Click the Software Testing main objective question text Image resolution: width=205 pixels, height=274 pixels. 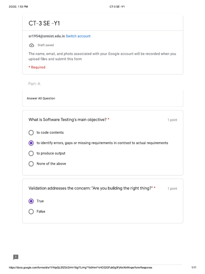coord(68,120)
